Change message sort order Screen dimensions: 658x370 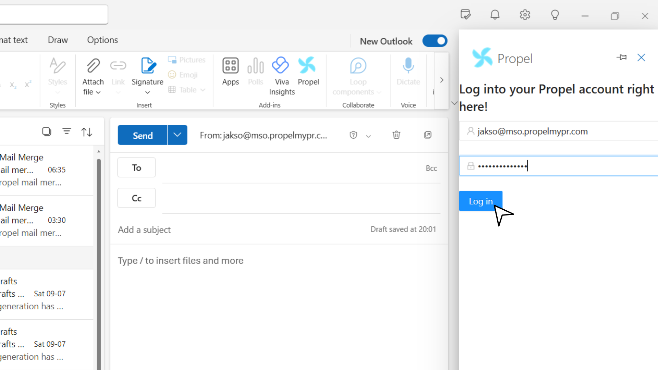87,132
